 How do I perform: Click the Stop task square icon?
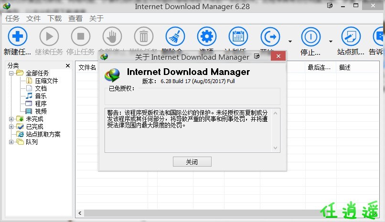[81, 36]
